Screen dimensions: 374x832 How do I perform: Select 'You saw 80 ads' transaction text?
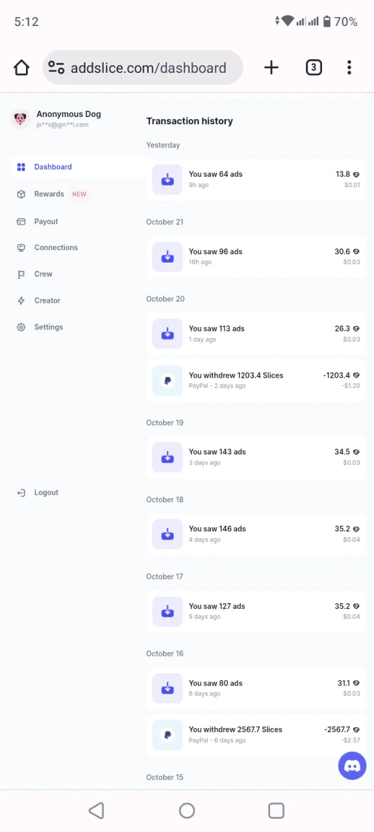[x=216, y=683]
